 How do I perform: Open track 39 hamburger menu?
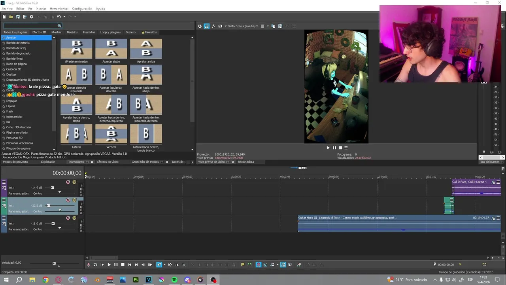click(4, 218)
